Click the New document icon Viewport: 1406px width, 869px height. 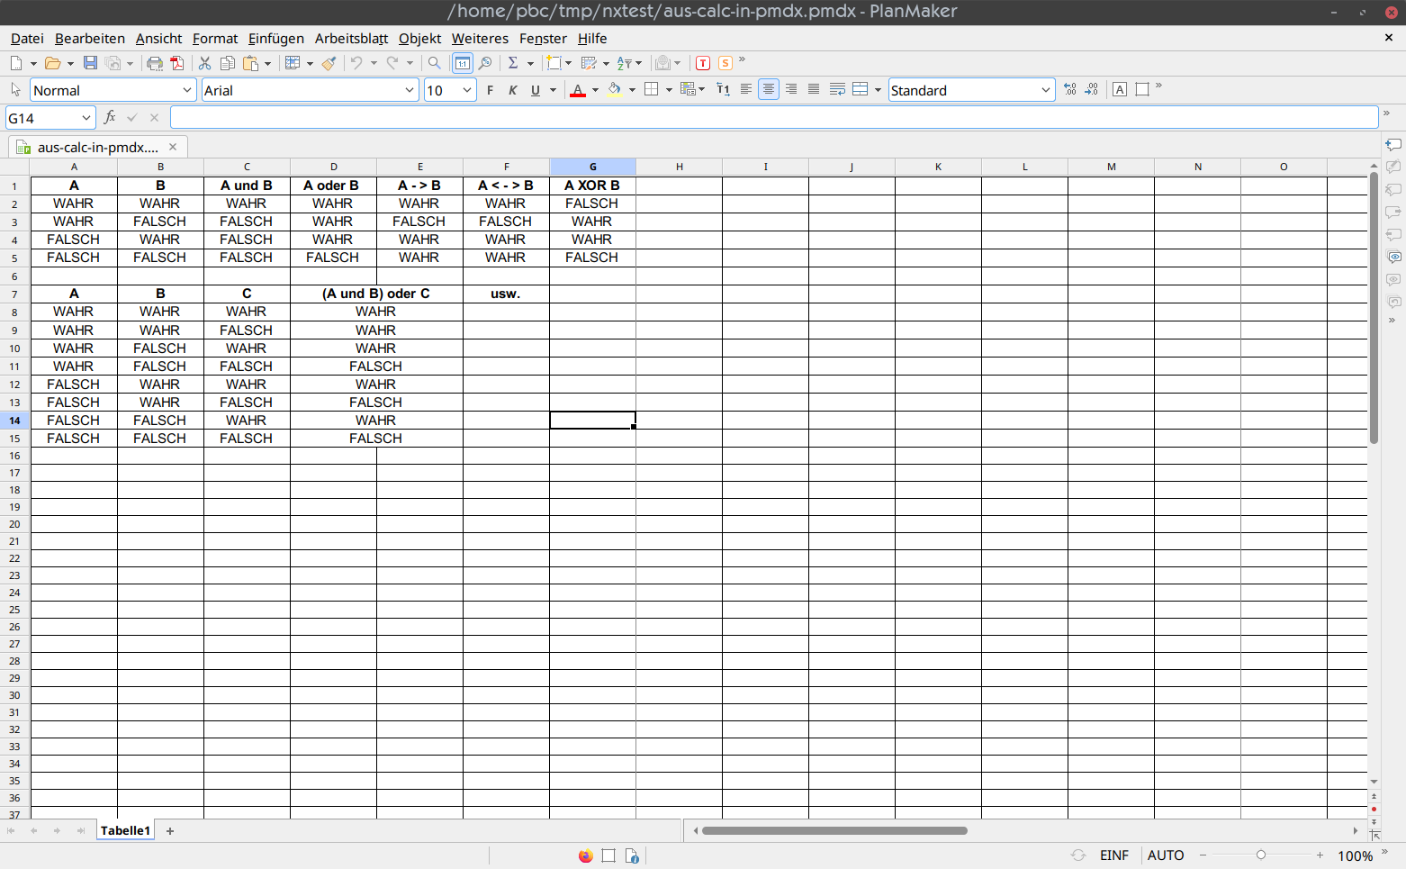(16, 63)
